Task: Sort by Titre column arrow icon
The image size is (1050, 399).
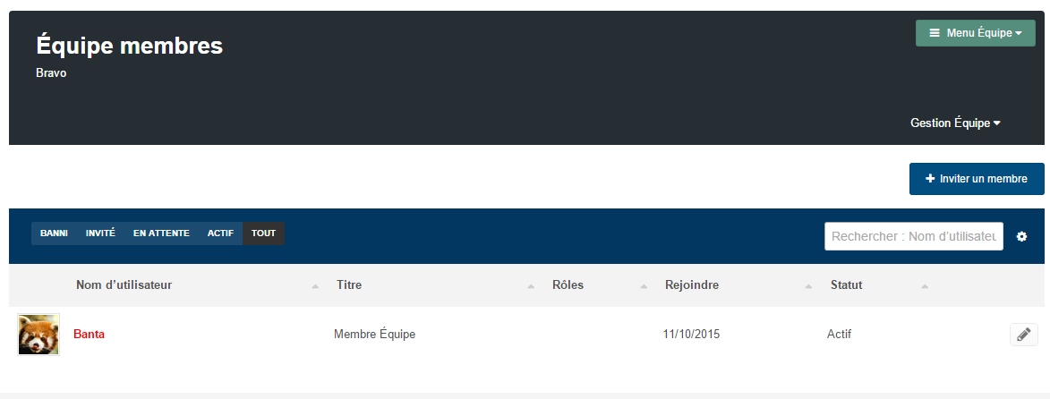Action: click(x=531, y=286)
